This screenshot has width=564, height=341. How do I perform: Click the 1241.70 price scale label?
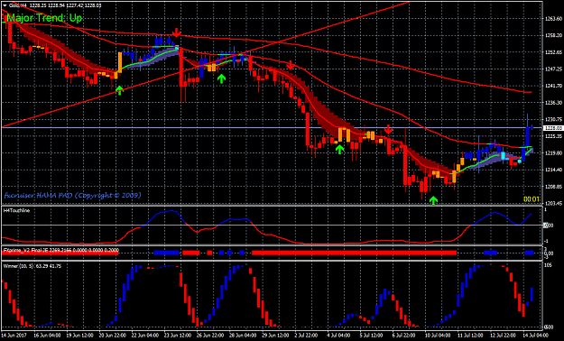tap(553, 86)
